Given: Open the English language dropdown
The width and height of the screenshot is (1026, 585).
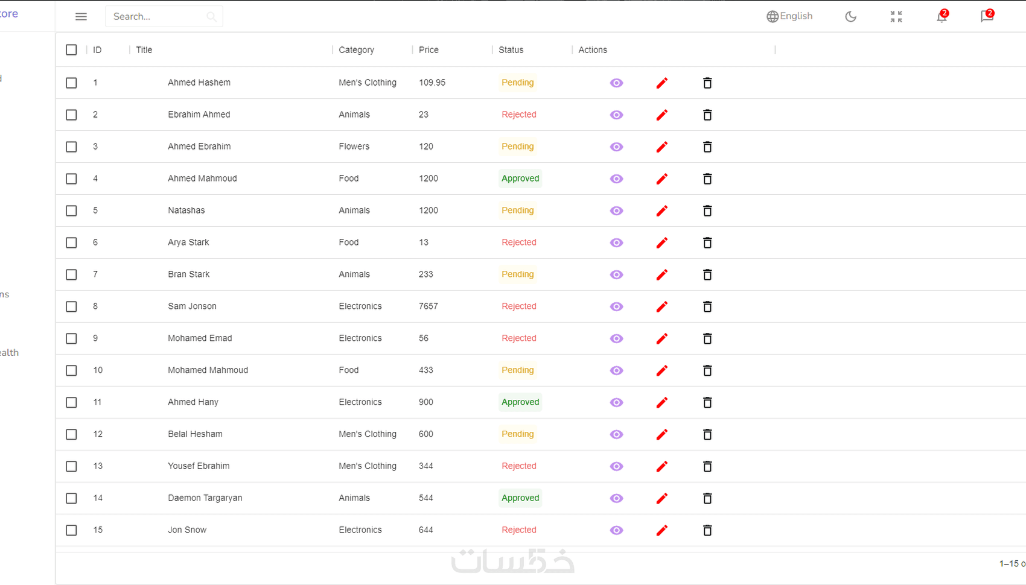Looking at the screenshot, I should pos(789,16).
